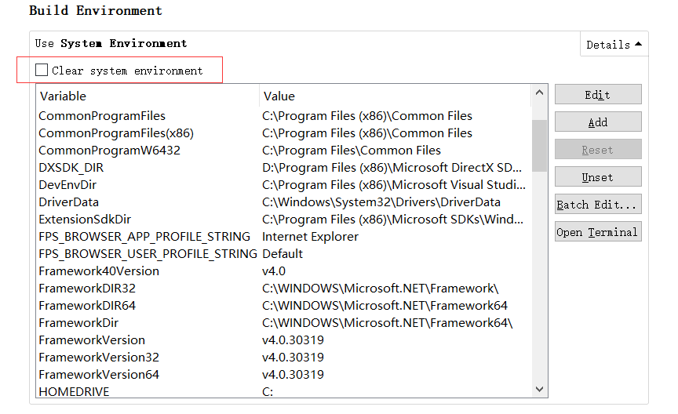This screenshot has width=678, height=414.
Task: Click the Unset button
Action: pyautogui.click(x=598, y=176)
